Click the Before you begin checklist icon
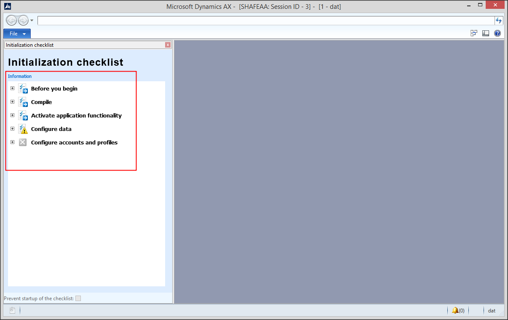The height and width of the screenshot is (320, 508). [x=23, y=88]
